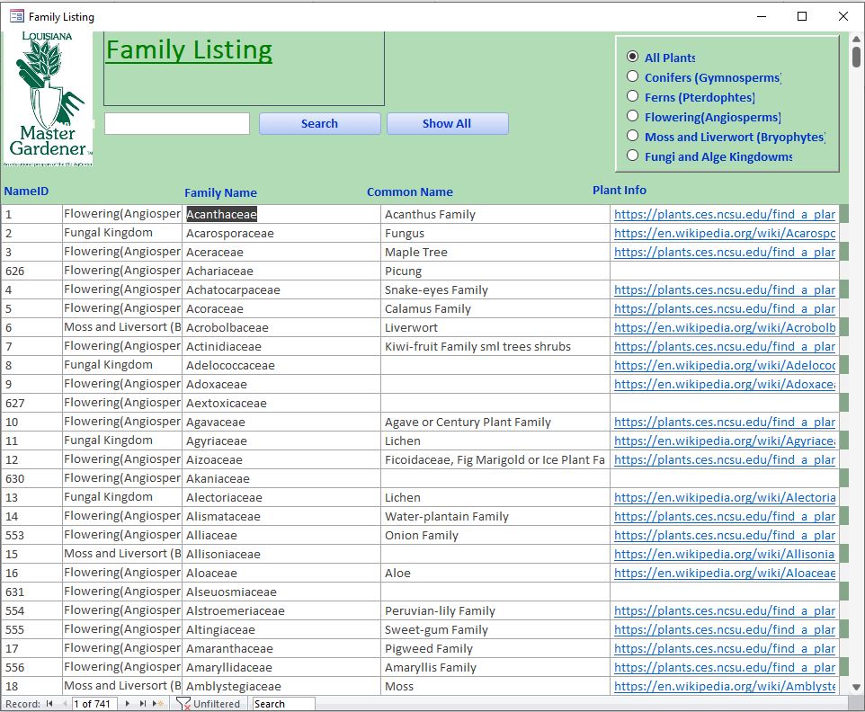The height and width of the screenshot is (712, 865).
Task: Click the Plant Info column header
Action: point(619,190)
